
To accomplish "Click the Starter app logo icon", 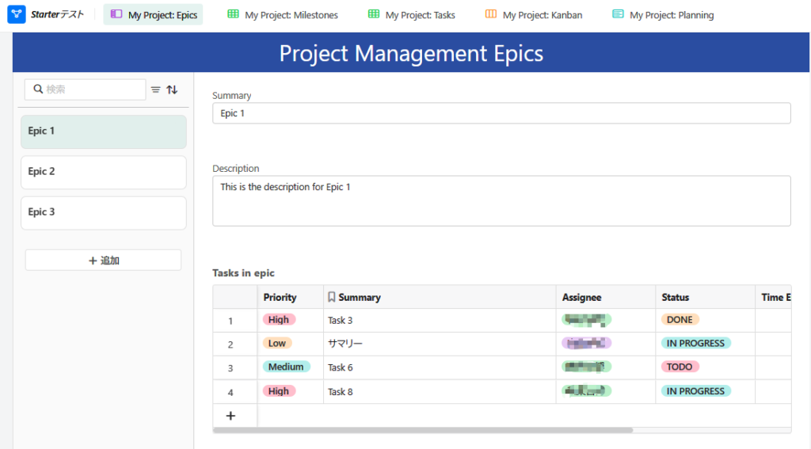I will click(x=17, y=14).
